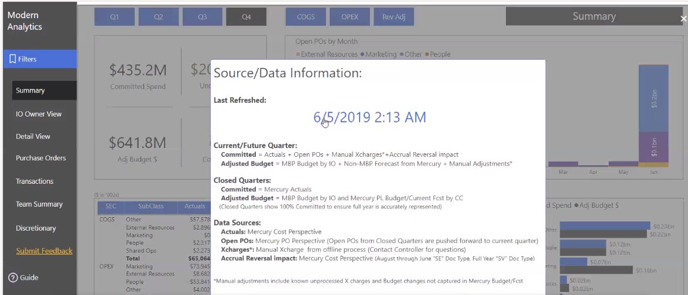Click the $0.10bn dark bar
This screenshot has width=688, height=295.
tap(596, 270)
